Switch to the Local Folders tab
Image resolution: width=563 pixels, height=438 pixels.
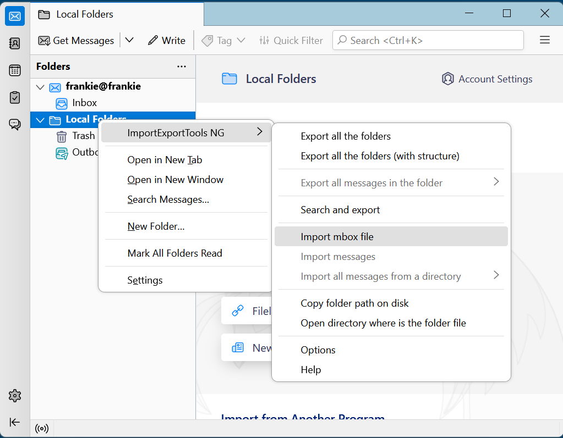click(117, 14)
